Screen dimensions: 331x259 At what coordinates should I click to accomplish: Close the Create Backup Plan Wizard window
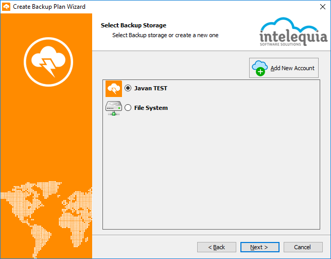tap(323, 7)
